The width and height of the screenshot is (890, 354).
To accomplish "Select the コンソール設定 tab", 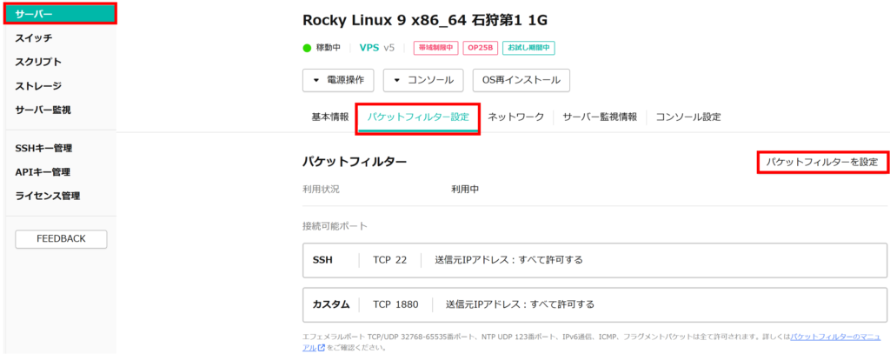I will click(687, 117).
